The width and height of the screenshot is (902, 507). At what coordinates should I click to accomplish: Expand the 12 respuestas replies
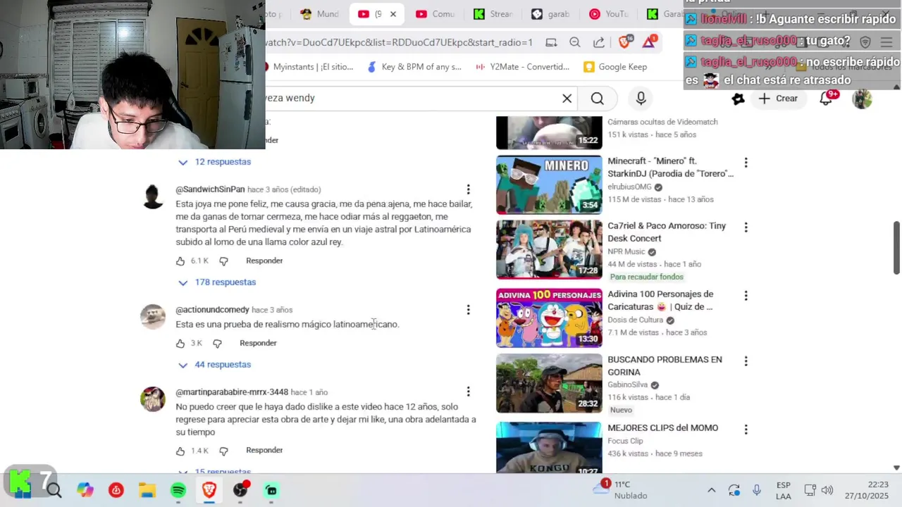coord(214,162)
